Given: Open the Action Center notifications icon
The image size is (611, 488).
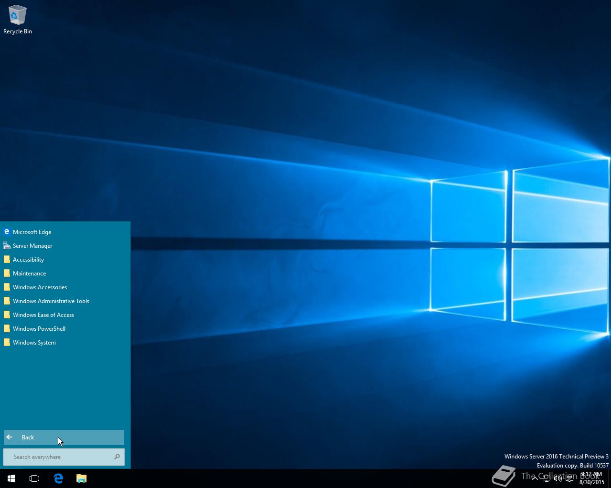Looking at the screenshot, I should [569, 478].
